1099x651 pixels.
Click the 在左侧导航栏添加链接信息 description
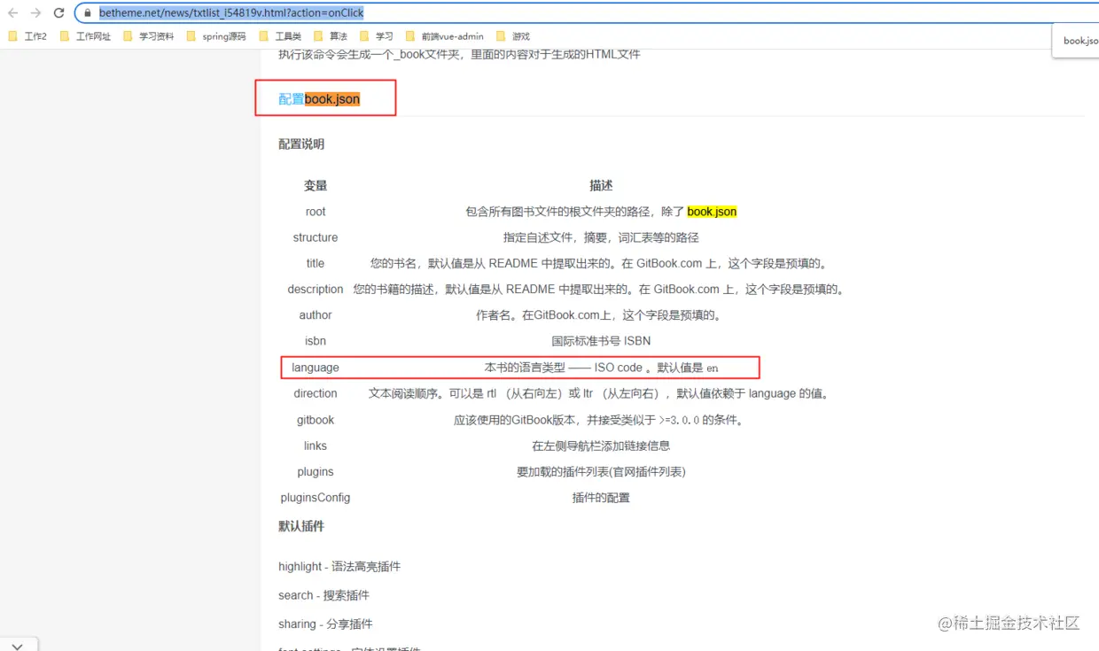click(601, 446)
